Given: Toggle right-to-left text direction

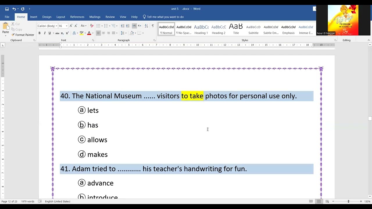Looking at the screenshot, I should 139,26.
